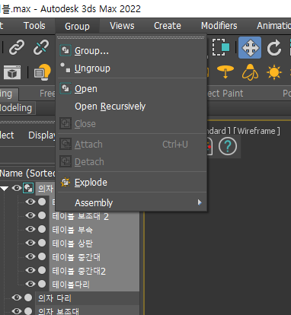Click the object type dot of 의자 다리
This screenshot has width=291, height=315.
[x=28, y=297]
